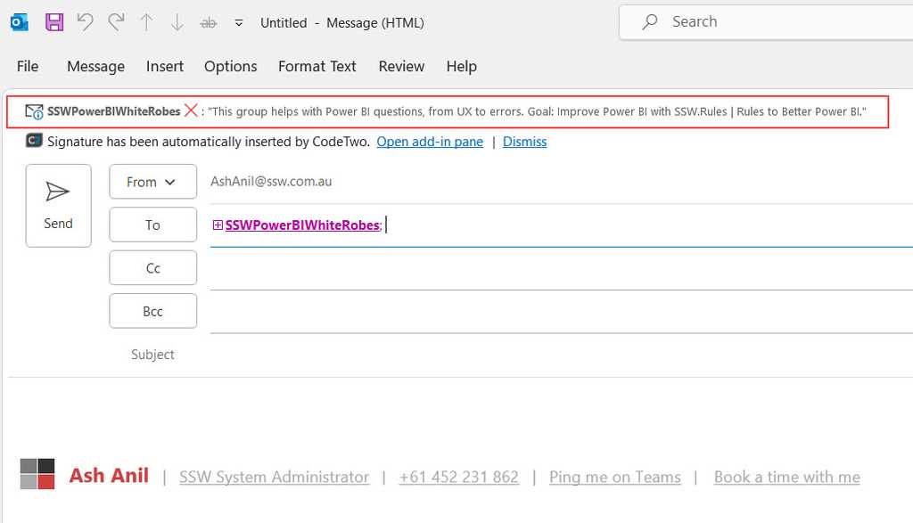Open the Insert ribbon tab

164,66
